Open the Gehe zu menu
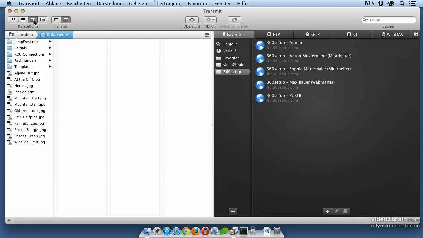The width and height of the screenshot is (423, 238). tap(138, 4)
